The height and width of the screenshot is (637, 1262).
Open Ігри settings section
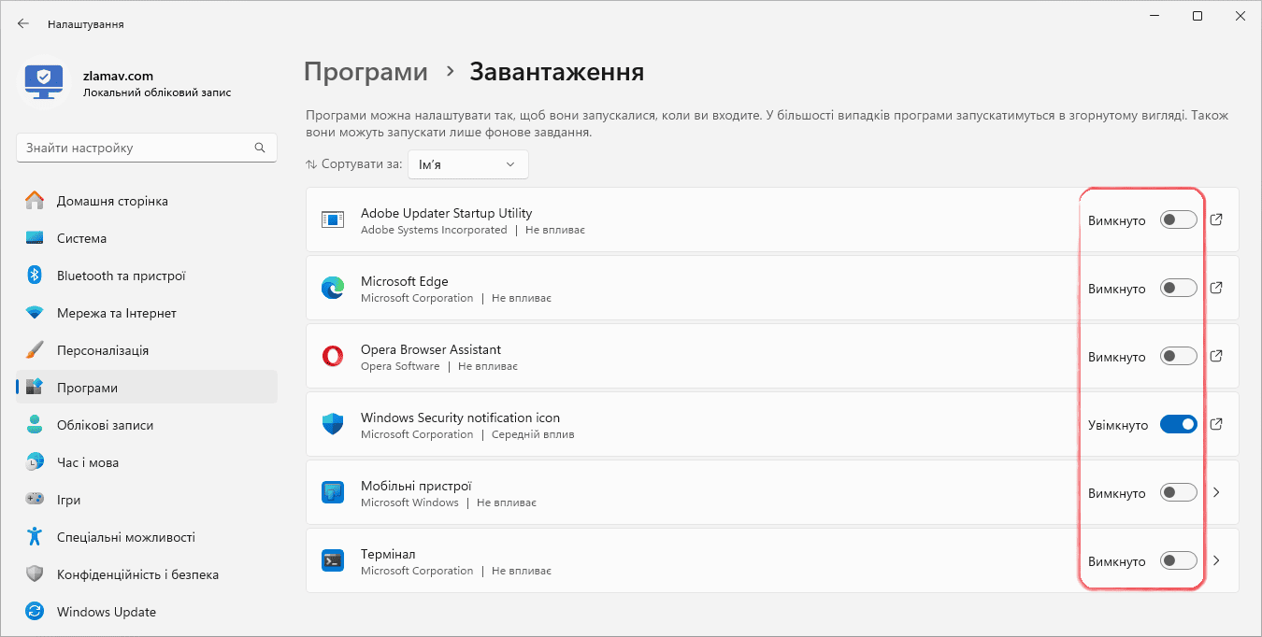point(147,500)
